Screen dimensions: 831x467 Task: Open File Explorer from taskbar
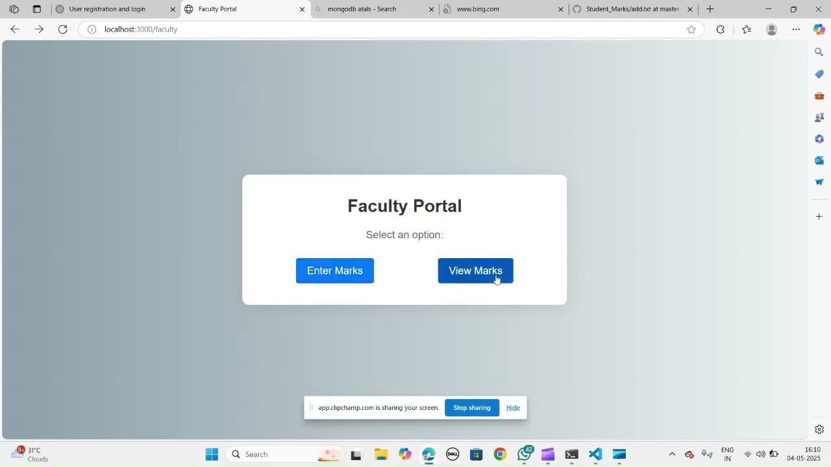[381, 454]
